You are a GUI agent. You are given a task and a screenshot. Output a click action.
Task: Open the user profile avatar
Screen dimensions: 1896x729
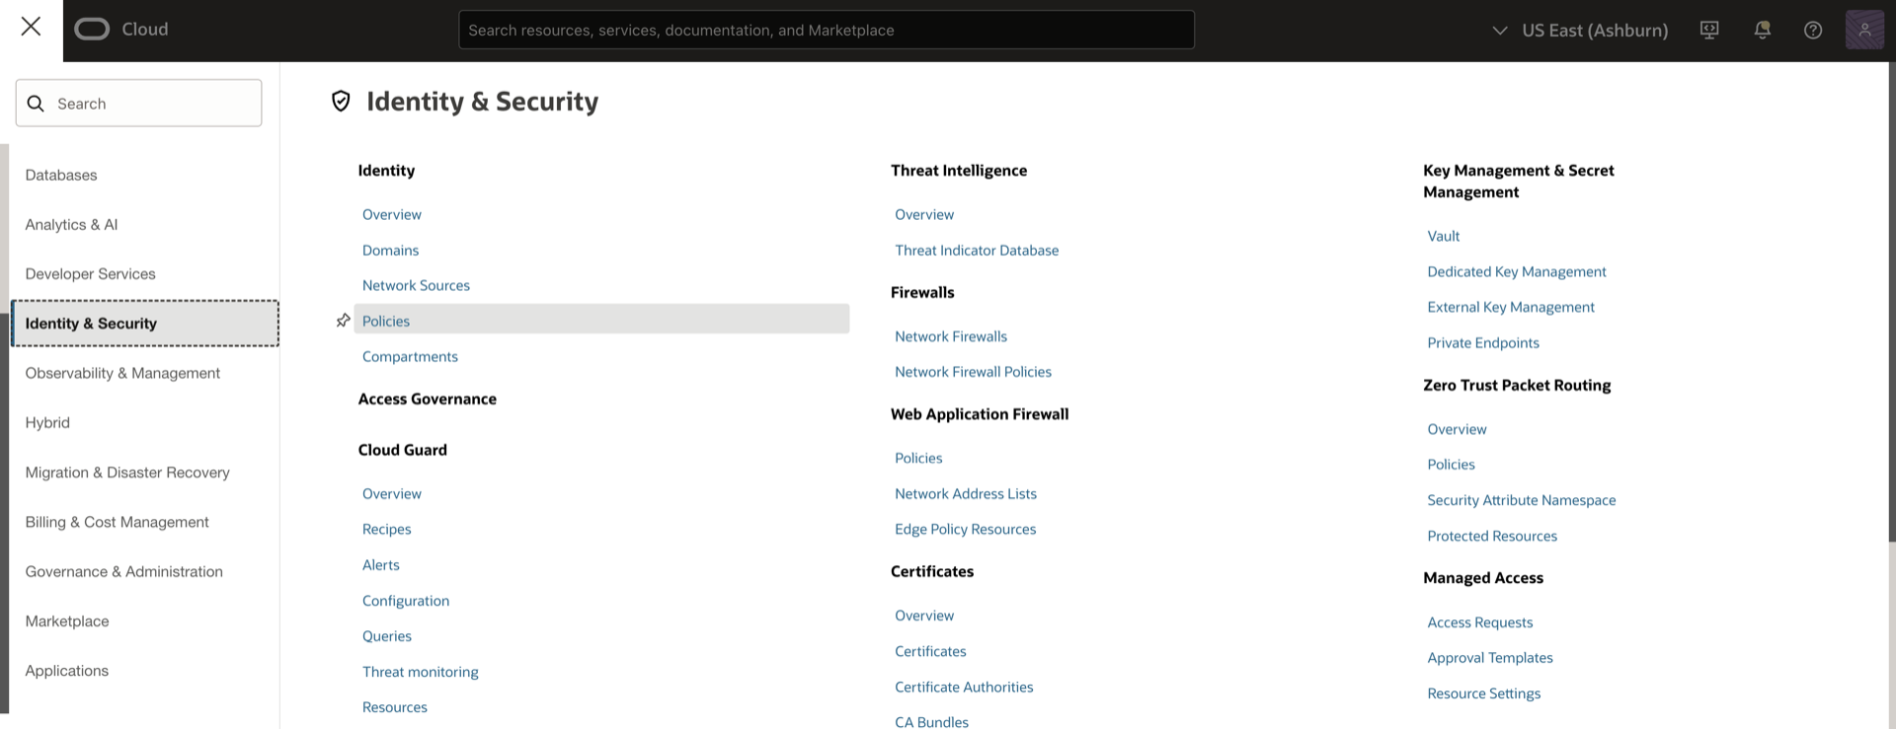coord(1864,30)
